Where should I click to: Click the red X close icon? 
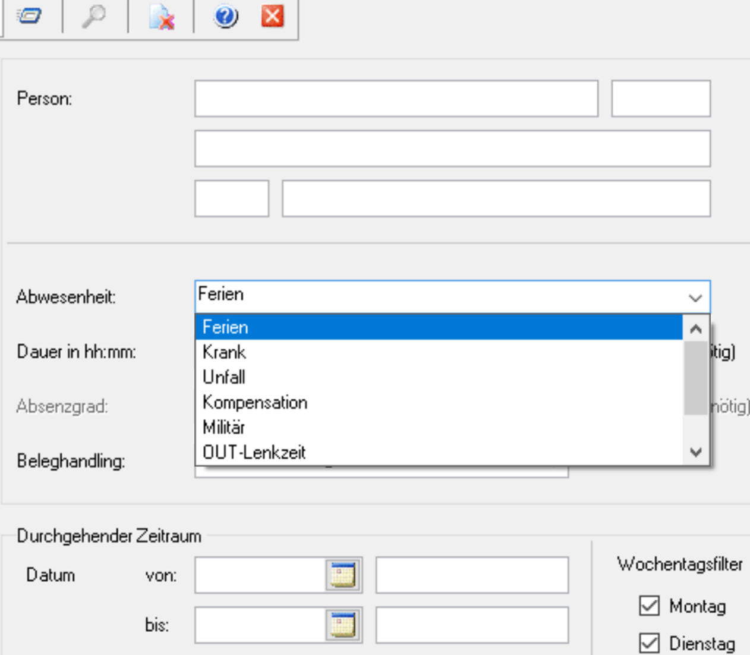(x=272, y=16)
